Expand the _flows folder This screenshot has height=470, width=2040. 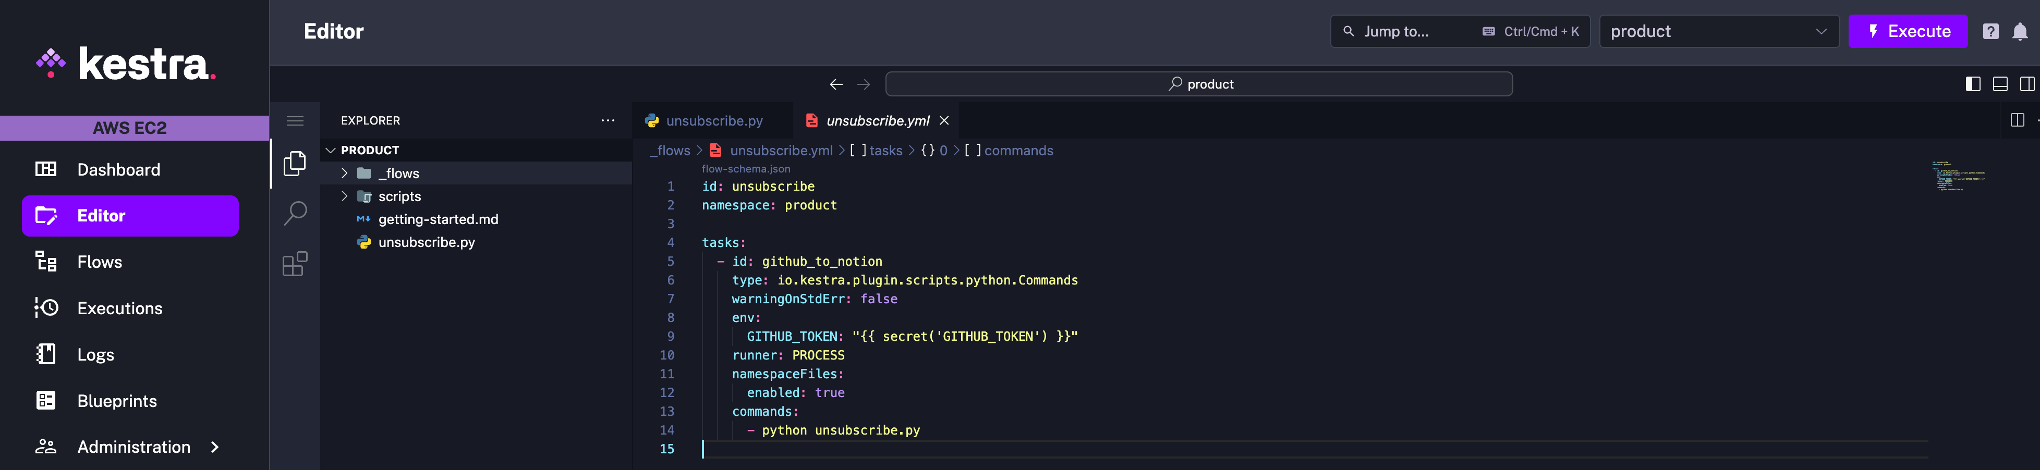[345, 174]
